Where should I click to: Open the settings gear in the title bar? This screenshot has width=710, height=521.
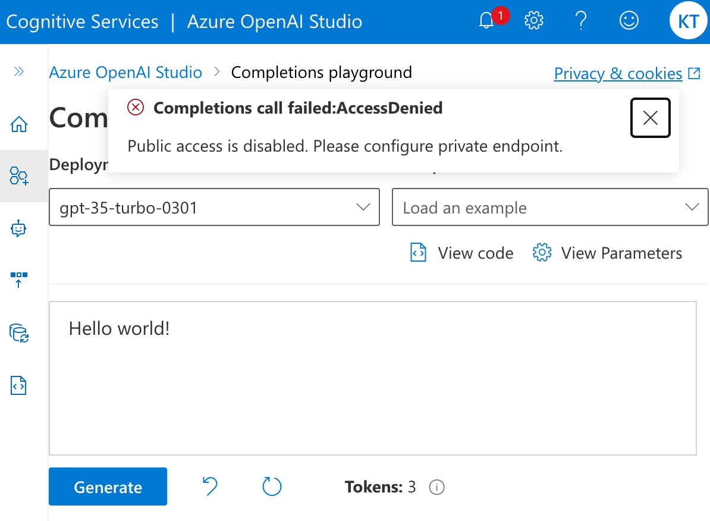533,20
